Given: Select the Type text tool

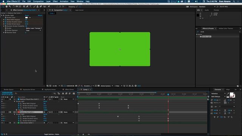Looking at the screenshot, I should [x=30, y=7].
